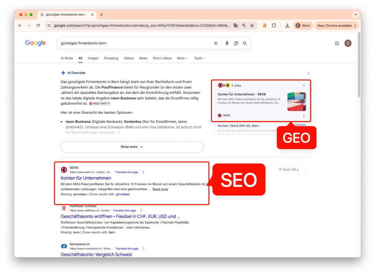
Task: Open the tab search chevron dropdown
Action: click(356, 15)
